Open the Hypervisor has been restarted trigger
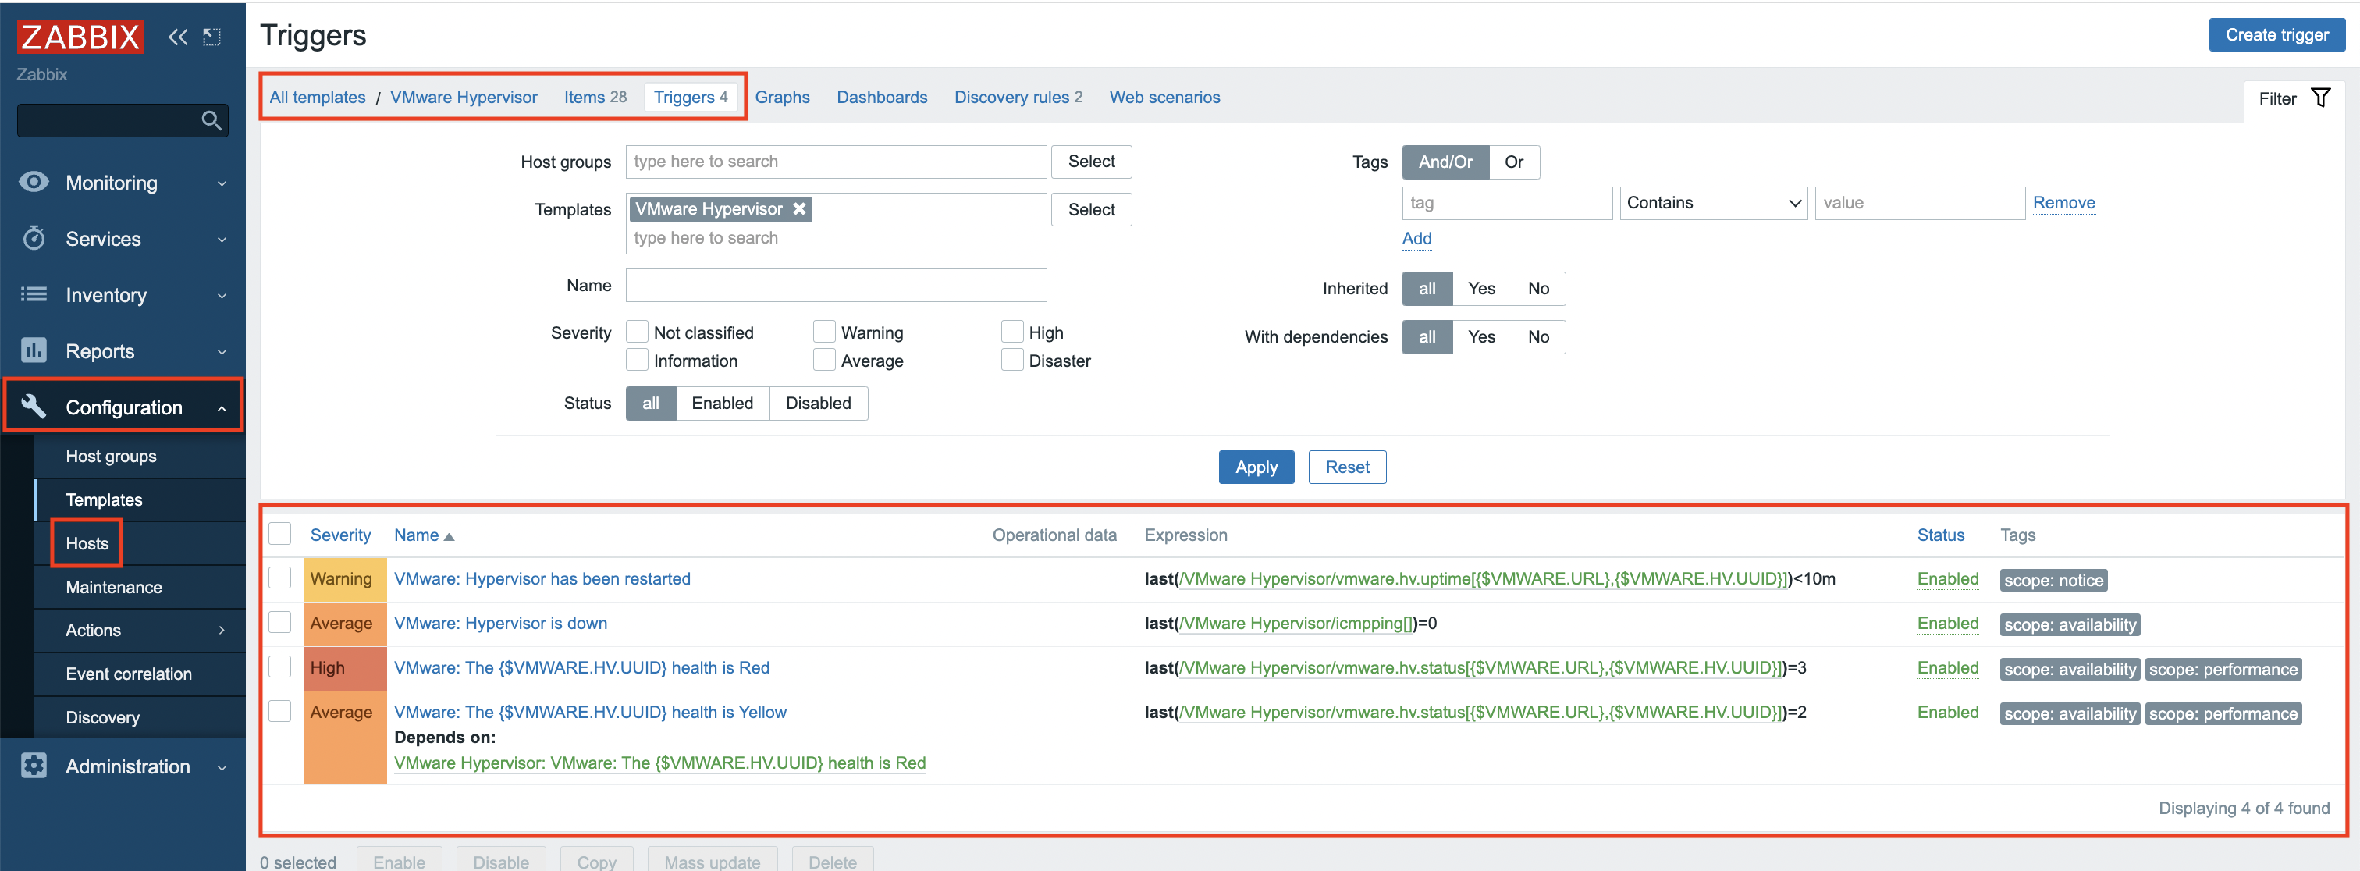Viewport: 2360px width, 871px height. click(x=542, y=579)
